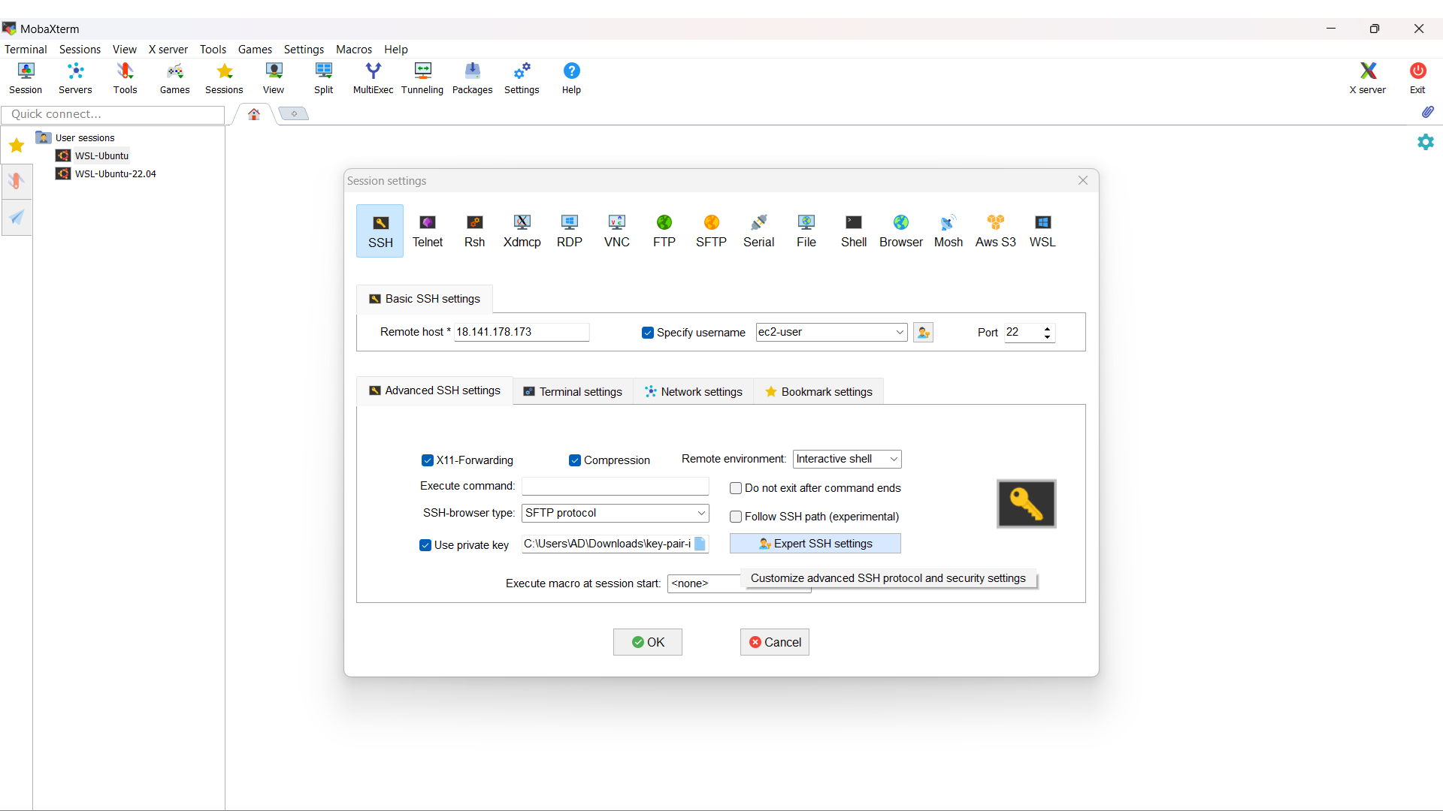Select the Shell session type
The image size is (1443, 811).
853,231
